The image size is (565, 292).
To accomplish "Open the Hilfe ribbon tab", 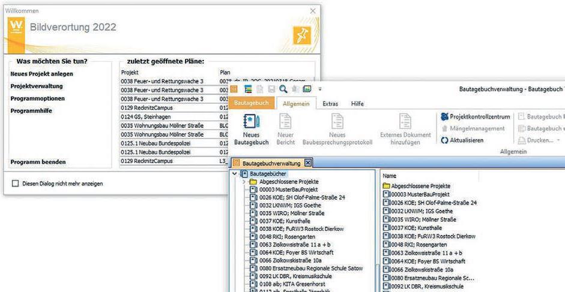I will 357,104.
